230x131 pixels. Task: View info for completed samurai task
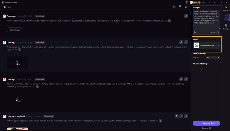click(x=177, y=116)
